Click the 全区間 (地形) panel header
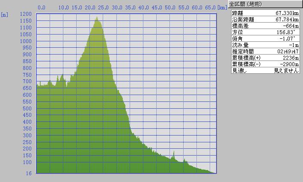The width and height of the screenshot is (303, 182). pyautogui.click(x=246, y=4)
